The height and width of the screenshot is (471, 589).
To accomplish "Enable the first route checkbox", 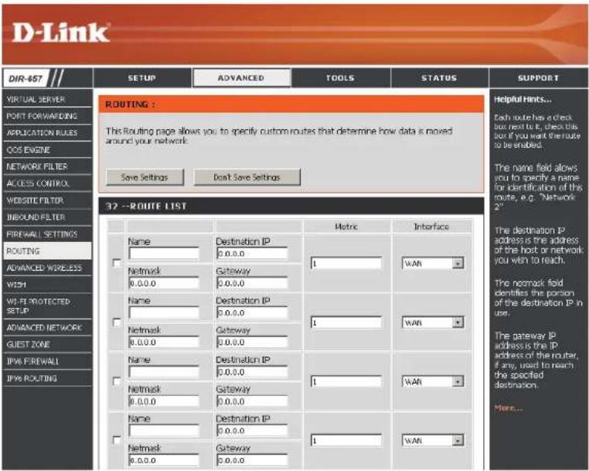I will 117,263.
